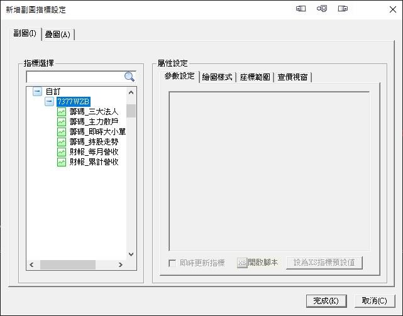Click chart icon beside 籌碼_主力散戶
Viewport: 403px width, 316px height.
[x=62, y=122]
